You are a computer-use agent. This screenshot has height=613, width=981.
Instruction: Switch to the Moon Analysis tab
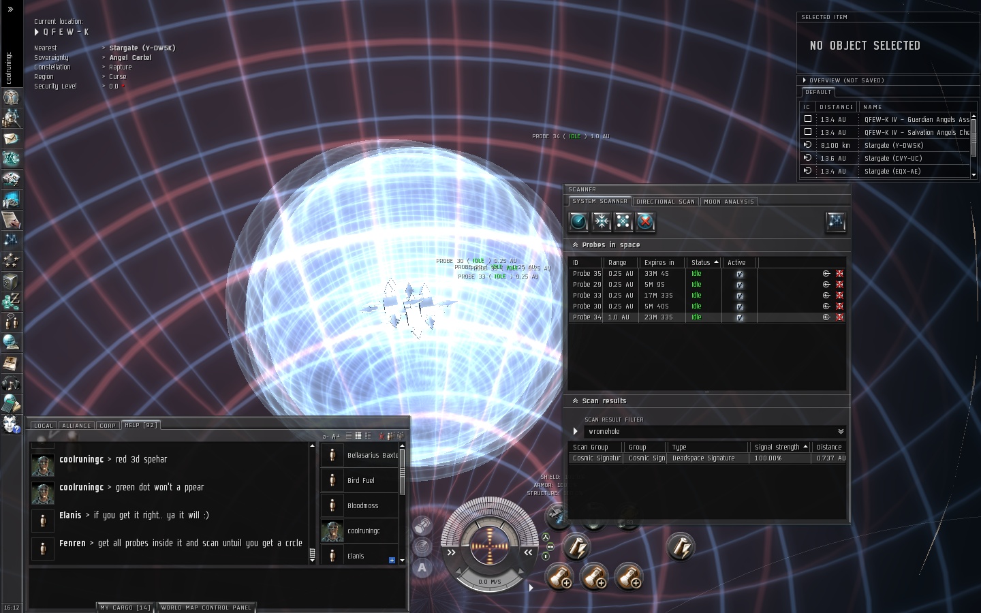point(729,202)
